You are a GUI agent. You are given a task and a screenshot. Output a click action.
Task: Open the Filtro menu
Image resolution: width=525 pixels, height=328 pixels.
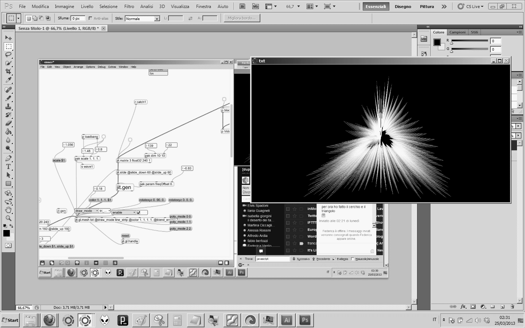(129, 7)
